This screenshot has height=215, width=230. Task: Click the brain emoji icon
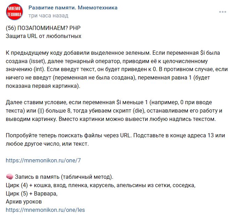[9, 176]
